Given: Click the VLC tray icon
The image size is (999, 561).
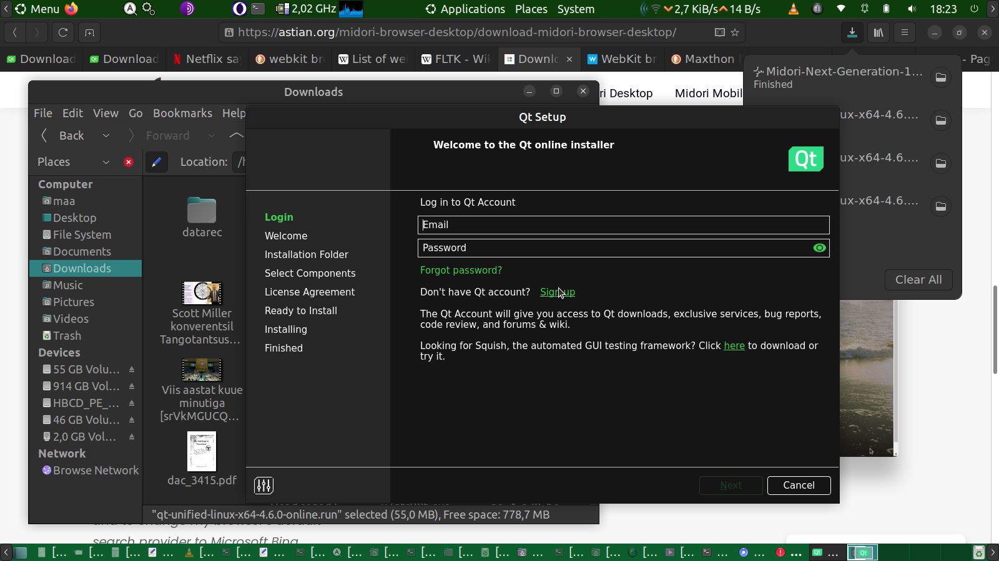Looking at the screenshot, I should 794,9.
